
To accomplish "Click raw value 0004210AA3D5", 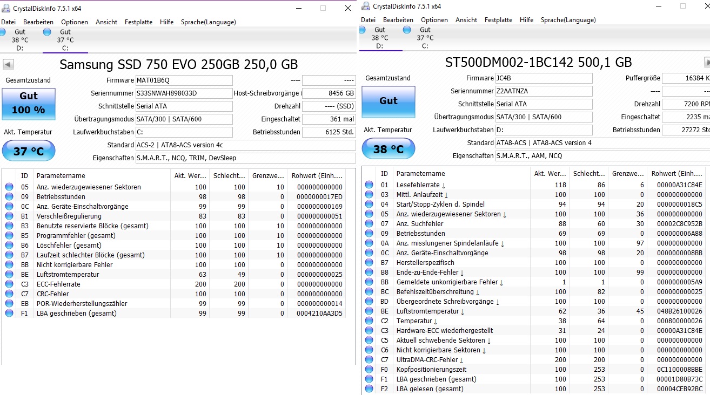I will pyautogui.click(x=319, y=314).
